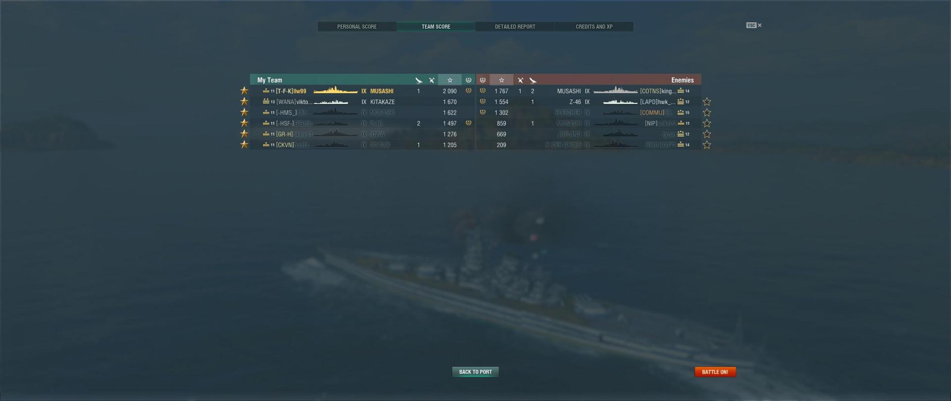
Task: Sort My Team by star XP column
Action: point(450,80)
